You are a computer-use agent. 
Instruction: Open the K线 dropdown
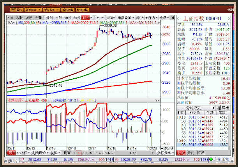pyautogui.click(x=111, y=18)
